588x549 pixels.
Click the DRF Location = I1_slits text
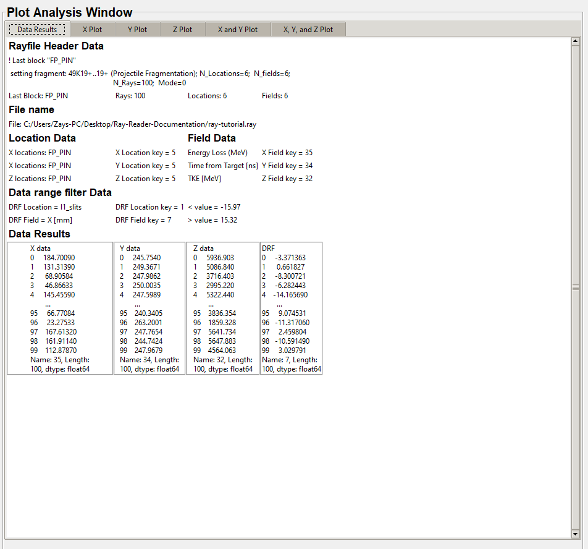click(x=45, y=207)
